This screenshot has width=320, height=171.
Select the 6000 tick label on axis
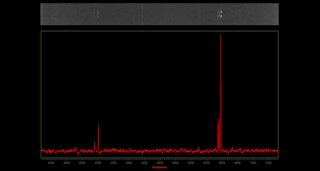[175, 163]
